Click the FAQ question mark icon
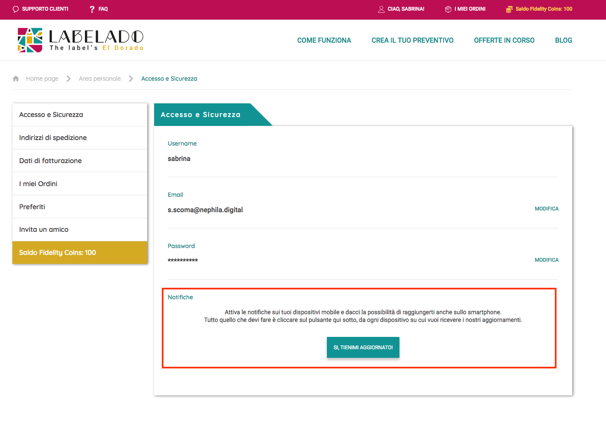This screenshot has height=424, width=606. (92, 9)
